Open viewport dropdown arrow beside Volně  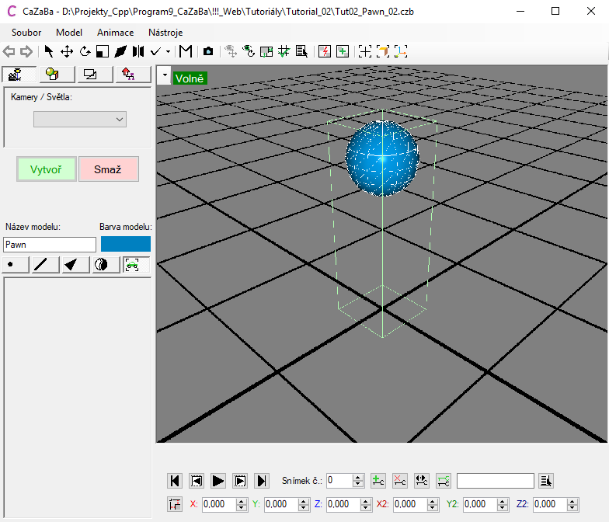click(x=164, y=77)
